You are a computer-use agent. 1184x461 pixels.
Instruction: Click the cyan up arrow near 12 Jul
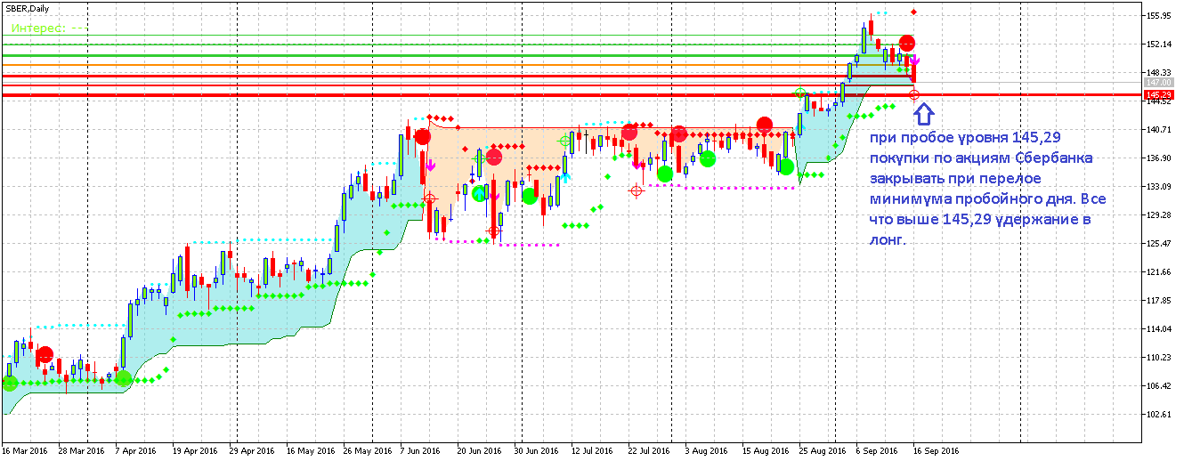pos(565,177)
